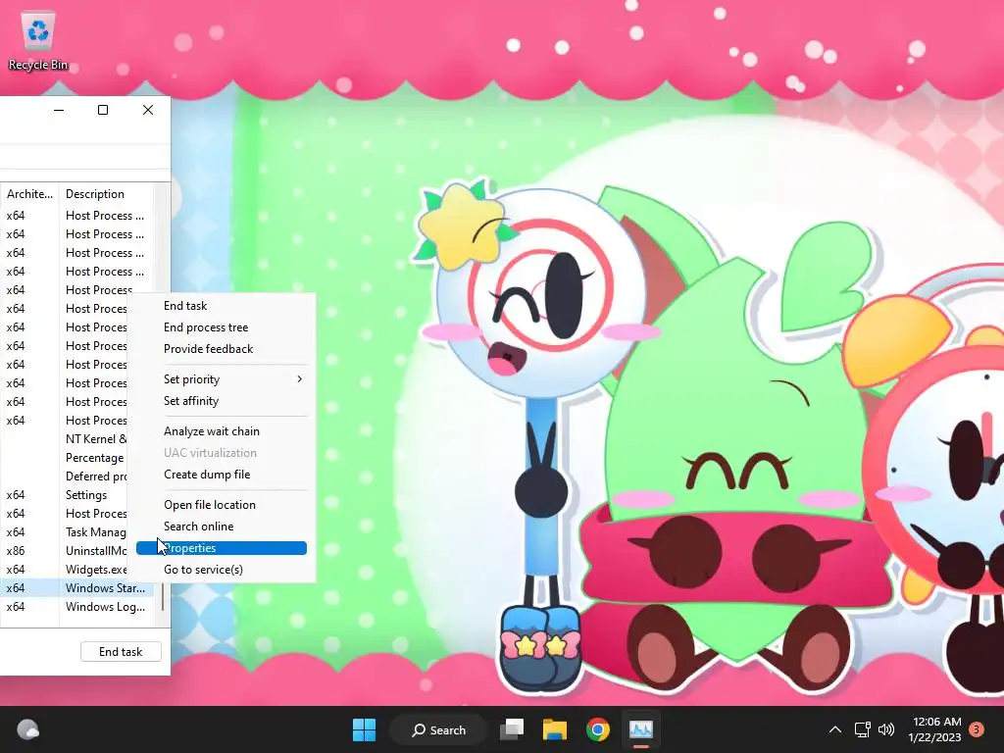Select Provide feedback menu entry
Viewport: 1004px width, 753px height.
pos(222,349)
